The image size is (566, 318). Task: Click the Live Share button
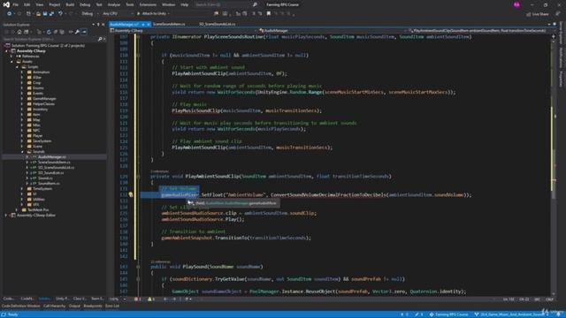click(537, 14)
